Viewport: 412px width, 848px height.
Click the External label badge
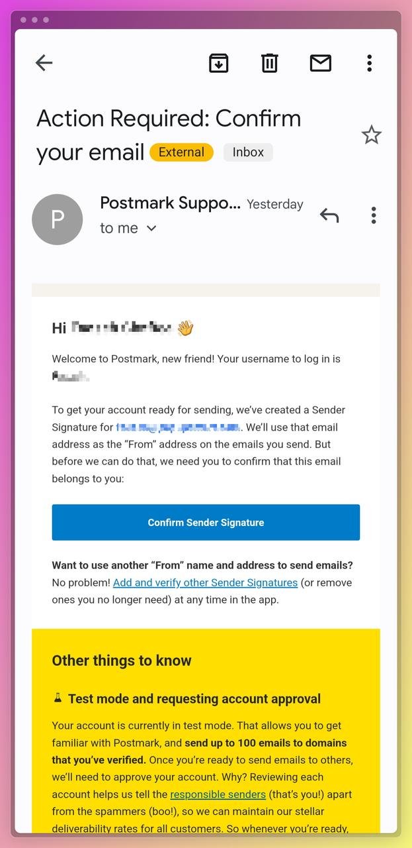tap(181, 152)
